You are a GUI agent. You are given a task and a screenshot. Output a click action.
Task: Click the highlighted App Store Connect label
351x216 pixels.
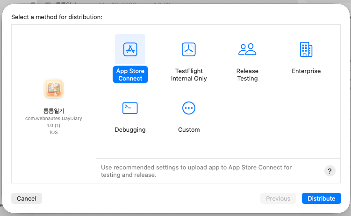[130, 75]
